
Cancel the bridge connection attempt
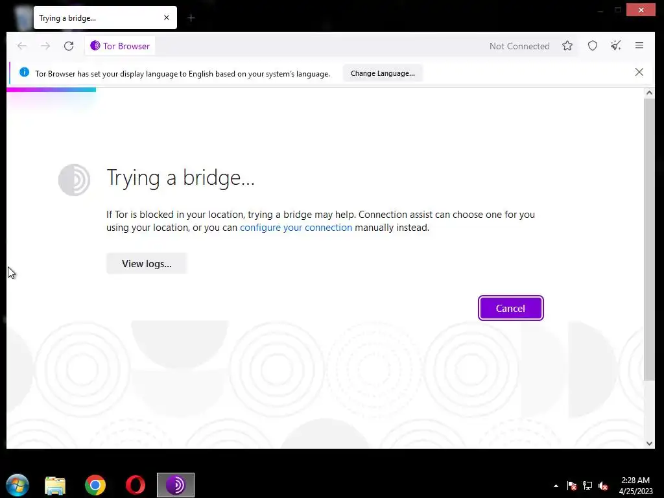coord(510,308)
